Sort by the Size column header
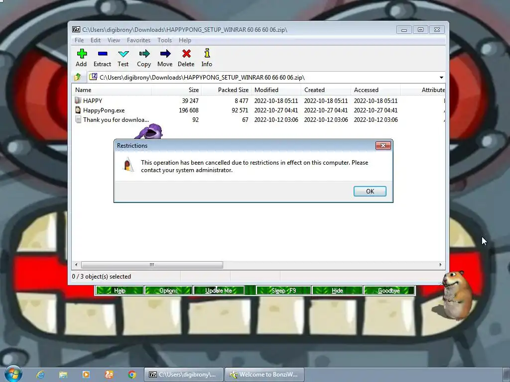The image size is (510, 382). click(x=176, y=90)
